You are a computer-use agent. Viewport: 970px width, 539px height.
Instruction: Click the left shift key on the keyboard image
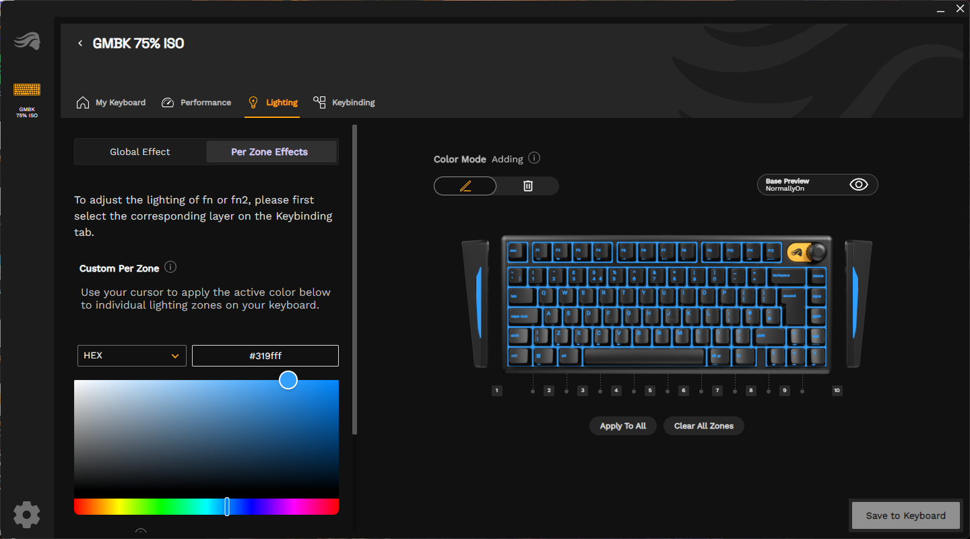(519, 336)
